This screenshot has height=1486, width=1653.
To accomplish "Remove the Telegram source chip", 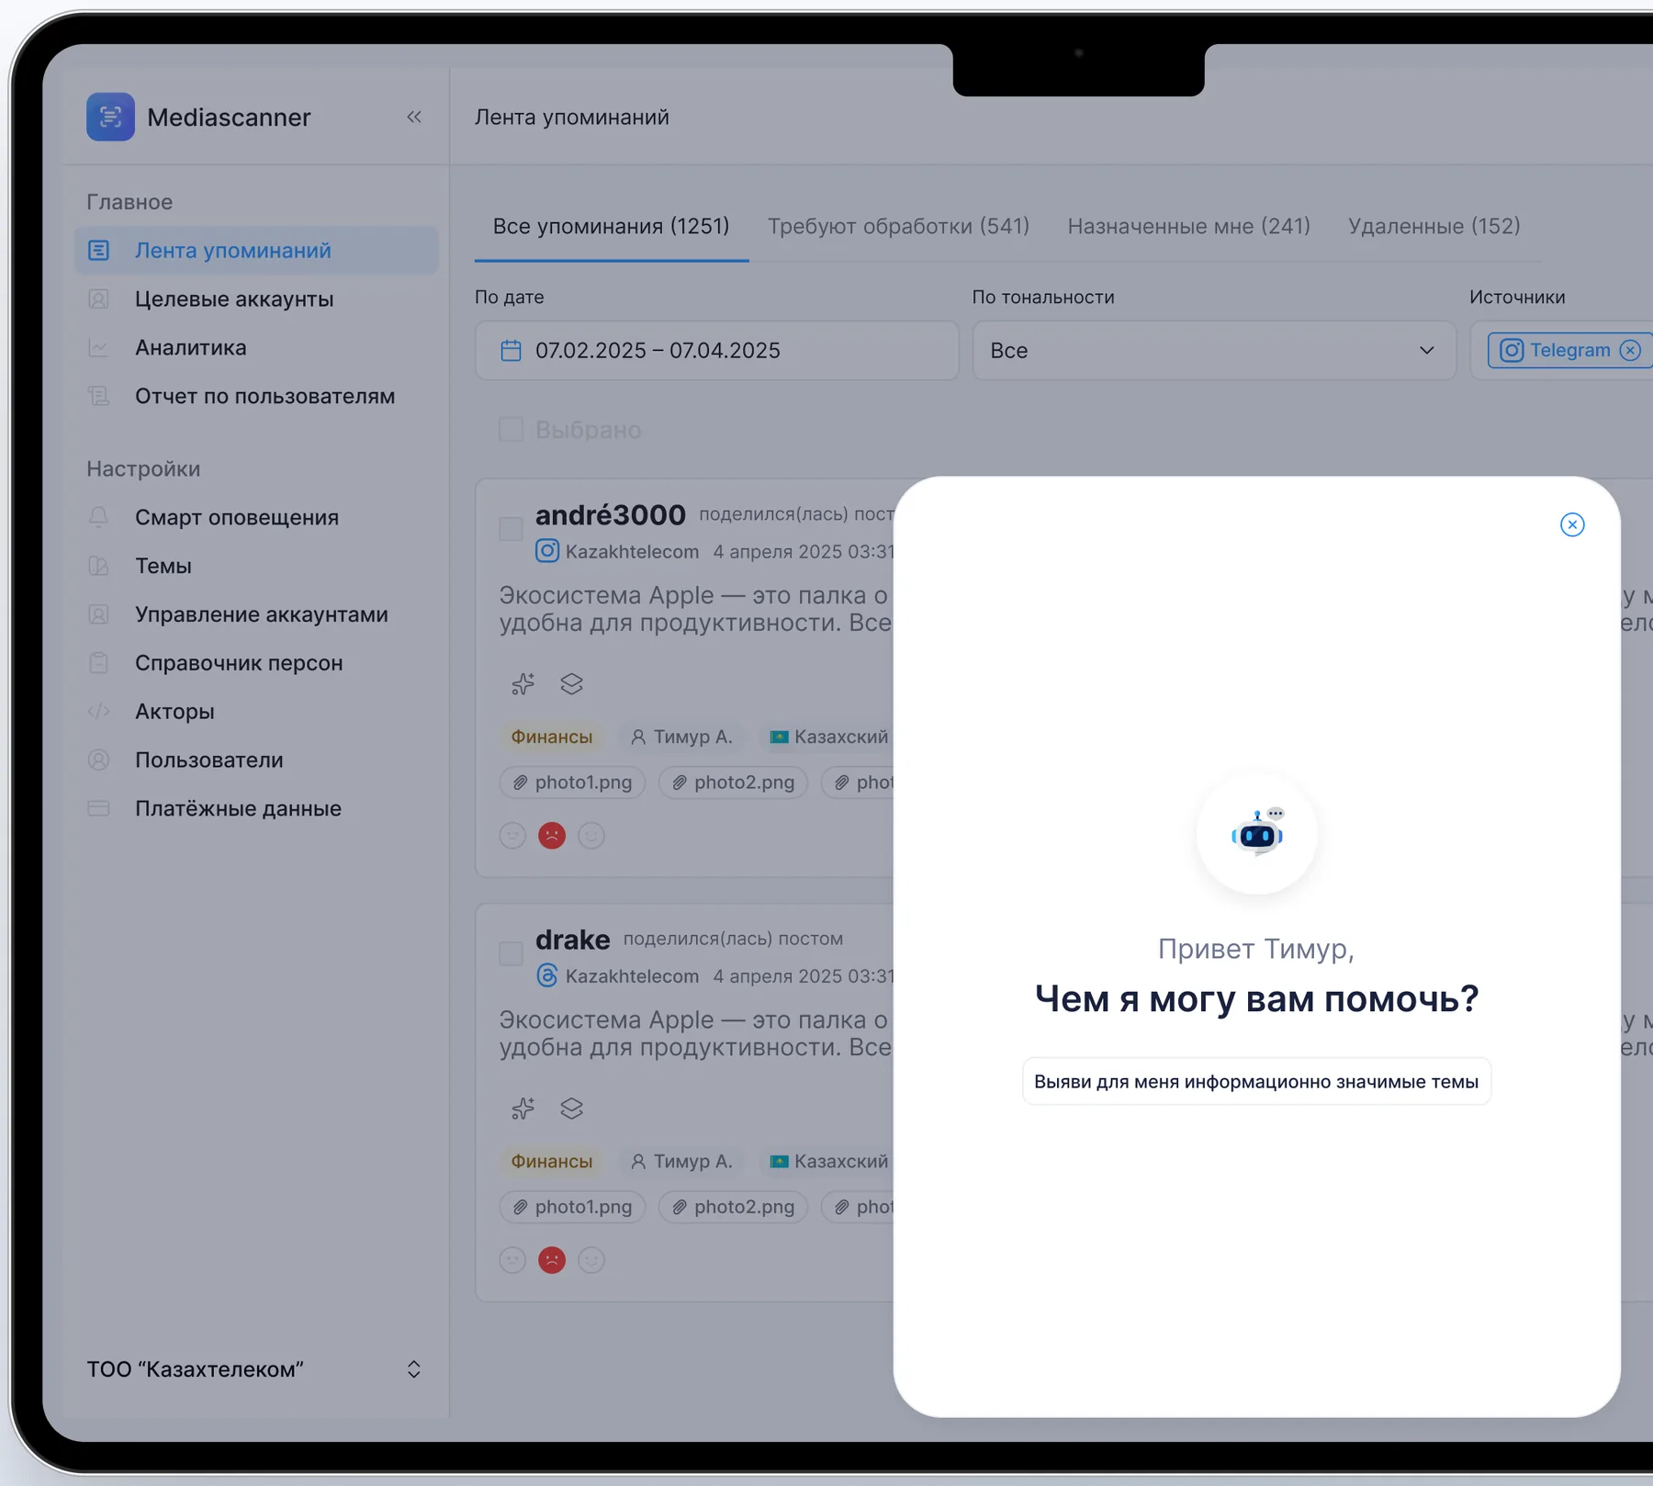I will click(1630, 351).
